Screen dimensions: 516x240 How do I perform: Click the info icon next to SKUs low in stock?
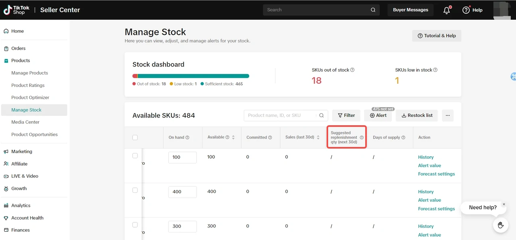(435, 70)
